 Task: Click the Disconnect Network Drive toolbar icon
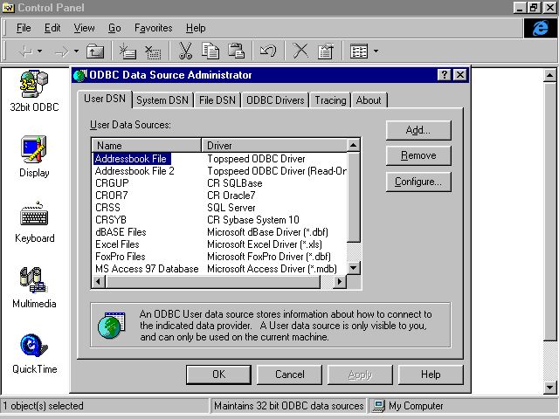[153, 52]
